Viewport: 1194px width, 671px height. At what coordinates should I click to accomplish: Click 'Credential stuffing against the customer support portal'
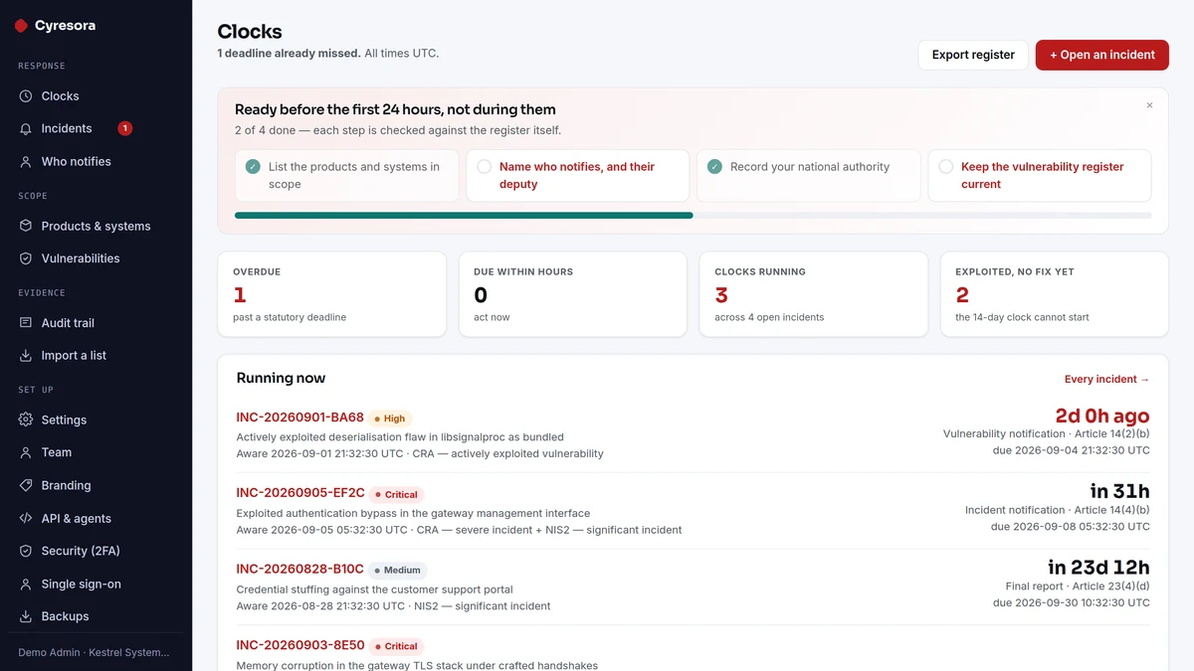click(375, 589)
